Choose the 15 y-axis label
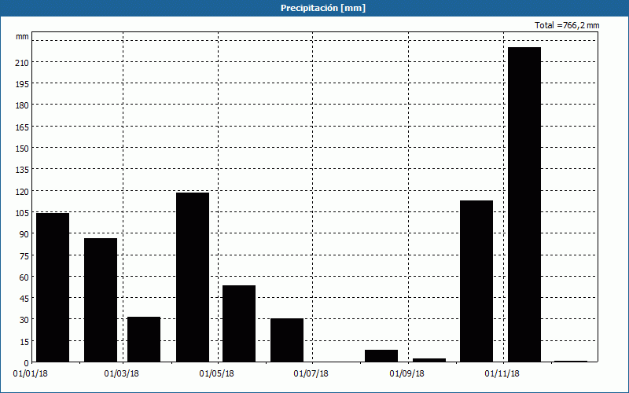Viewport: 629px width, 393px height. [x=24, y=342]
